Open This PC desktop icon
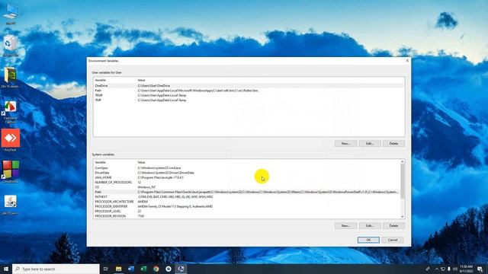 (x=11, y=14)
